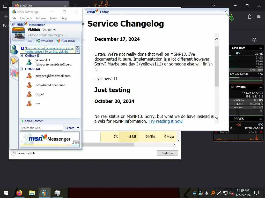
Task: Open the gadget settings gear icon
Action: click(x=254, y=40)
